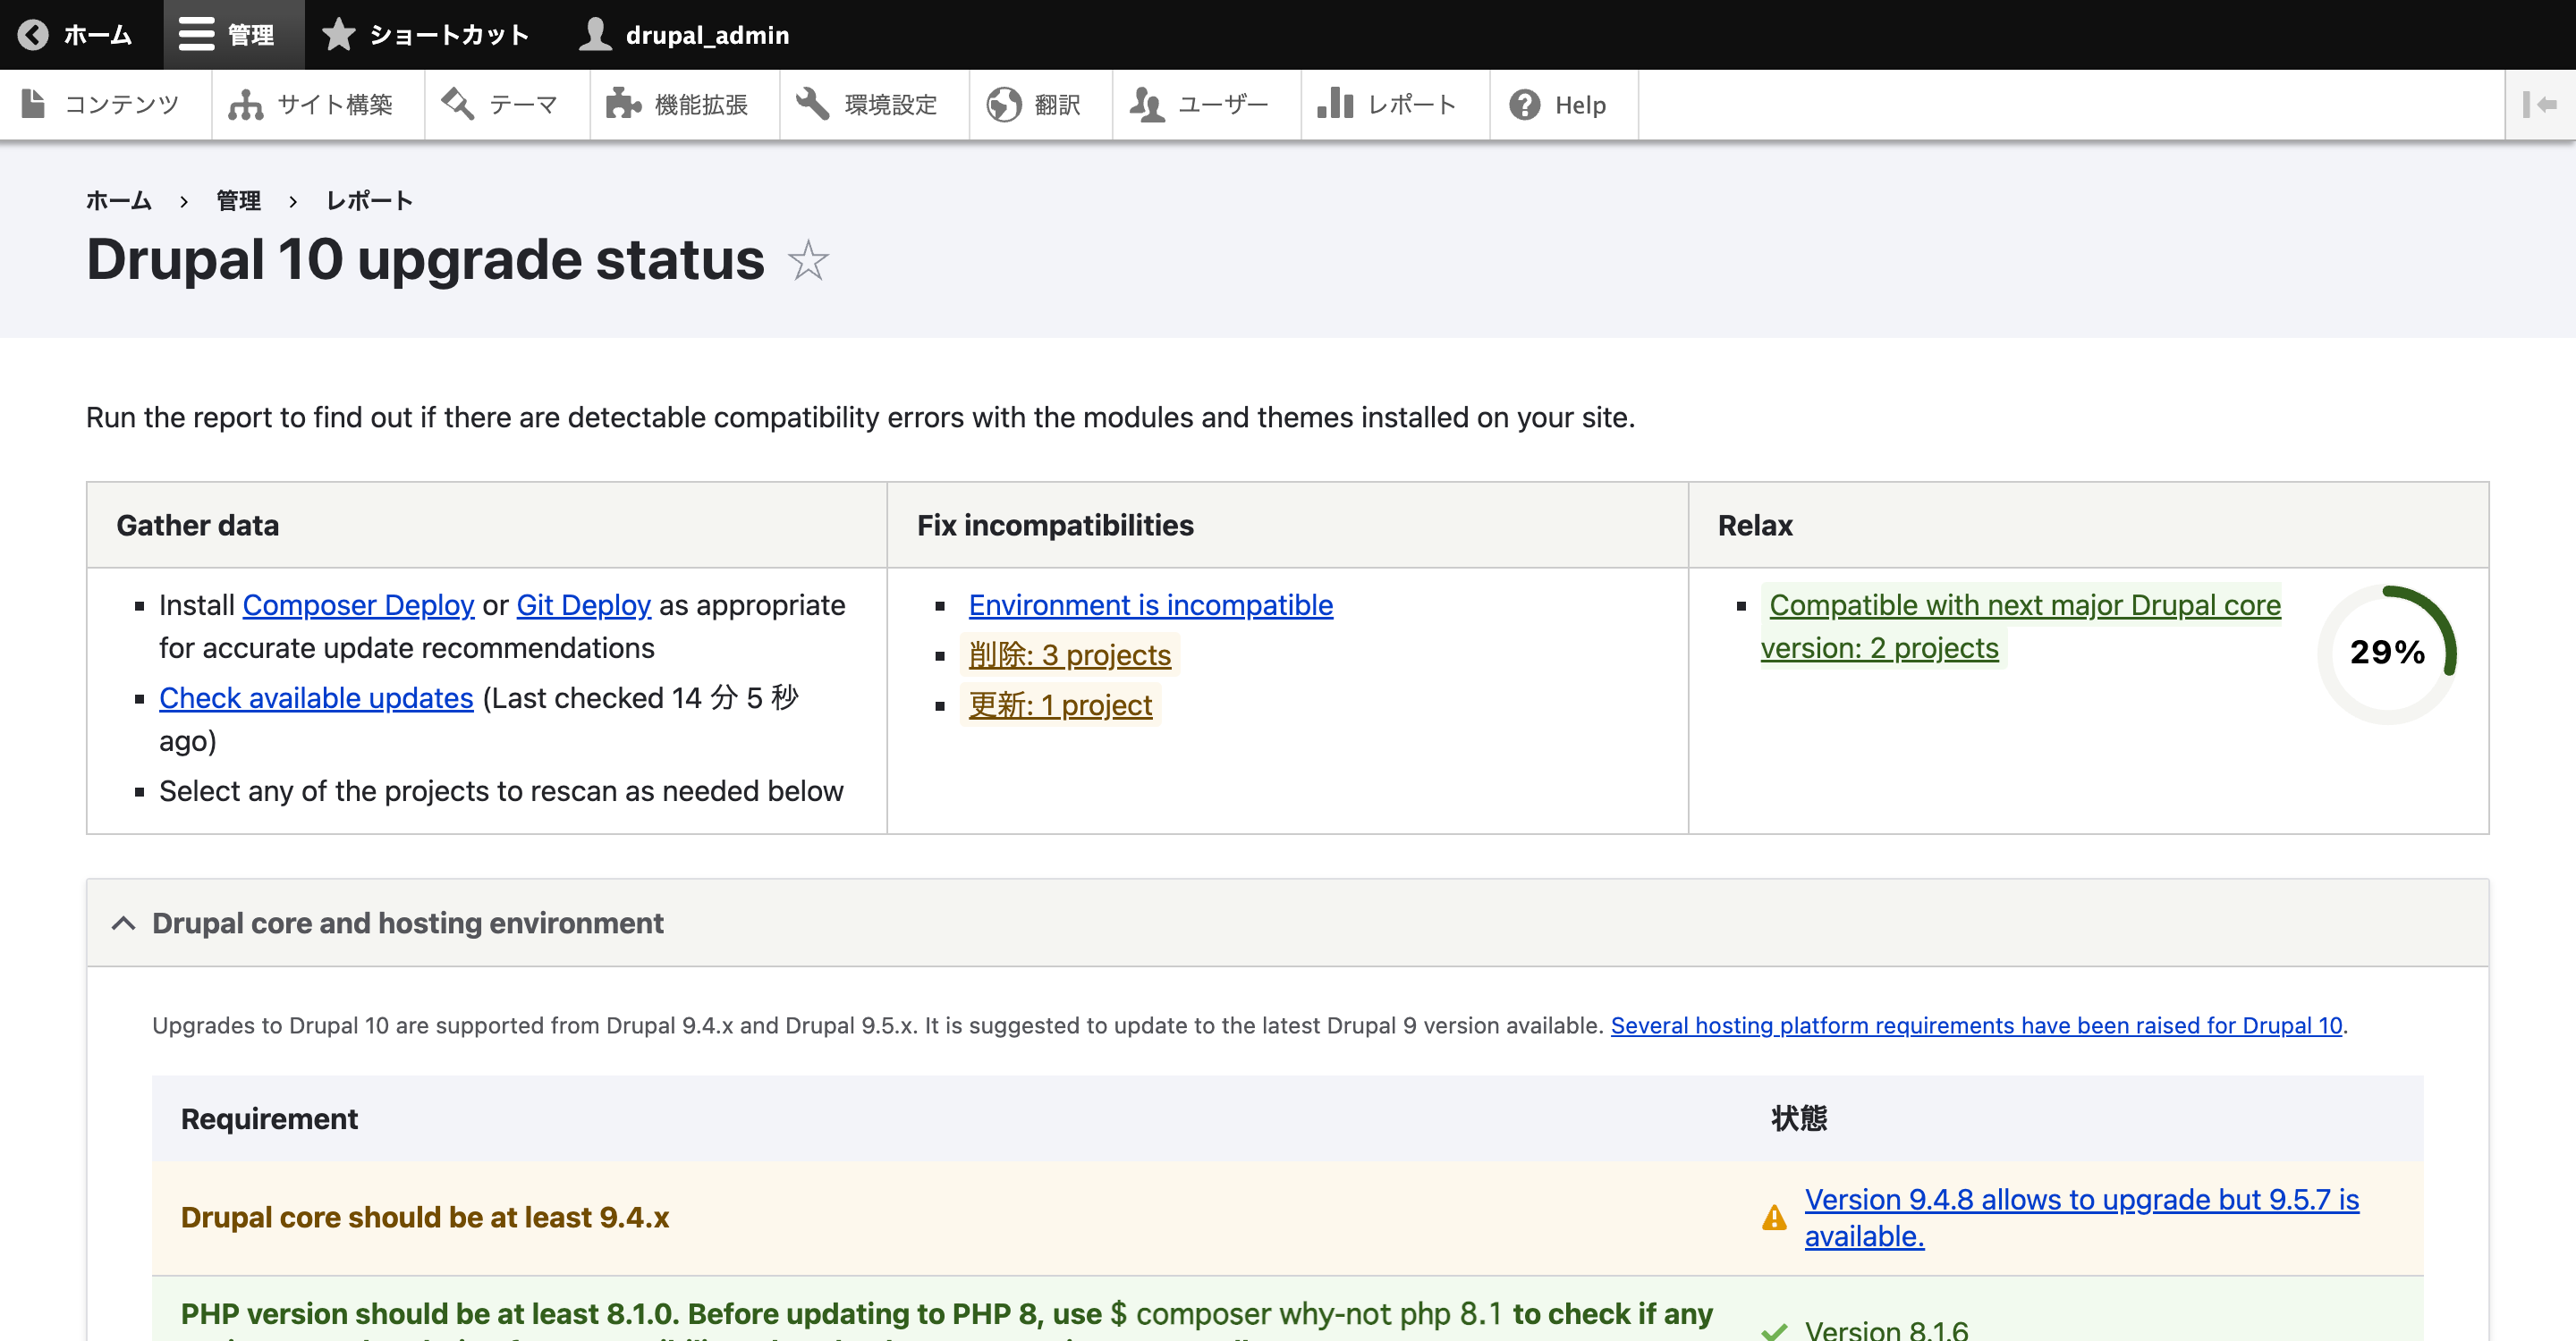Click the back arrow home icon

(33, 35)
